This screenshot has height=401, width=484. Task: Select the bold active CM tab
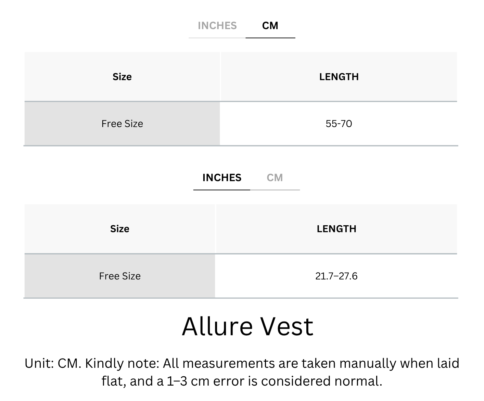coord(270,26)
